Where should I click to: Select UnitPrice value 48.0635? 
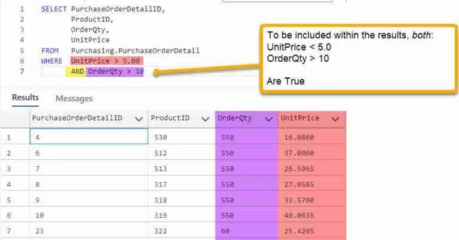[311, 215]
